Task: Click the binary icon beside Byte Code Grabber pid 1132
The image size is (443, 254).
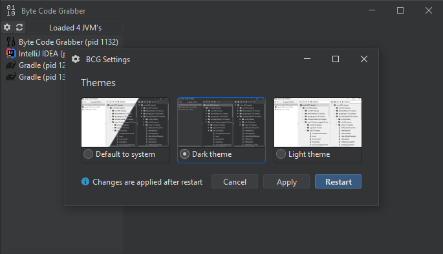Action: tap(11, 42)
